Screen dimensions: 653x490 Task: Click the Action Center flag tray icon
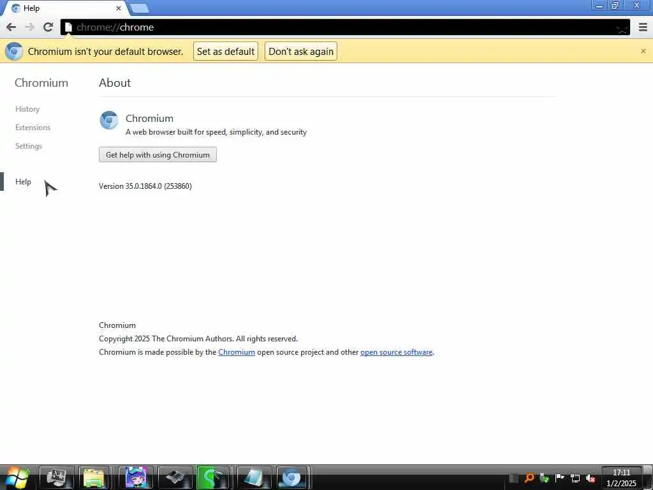point(560,478)
